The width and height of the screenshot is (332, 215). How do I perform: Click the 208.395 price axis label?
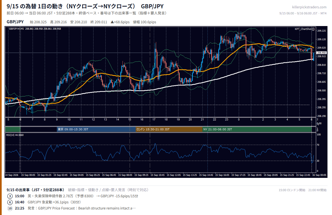[321, 99]
